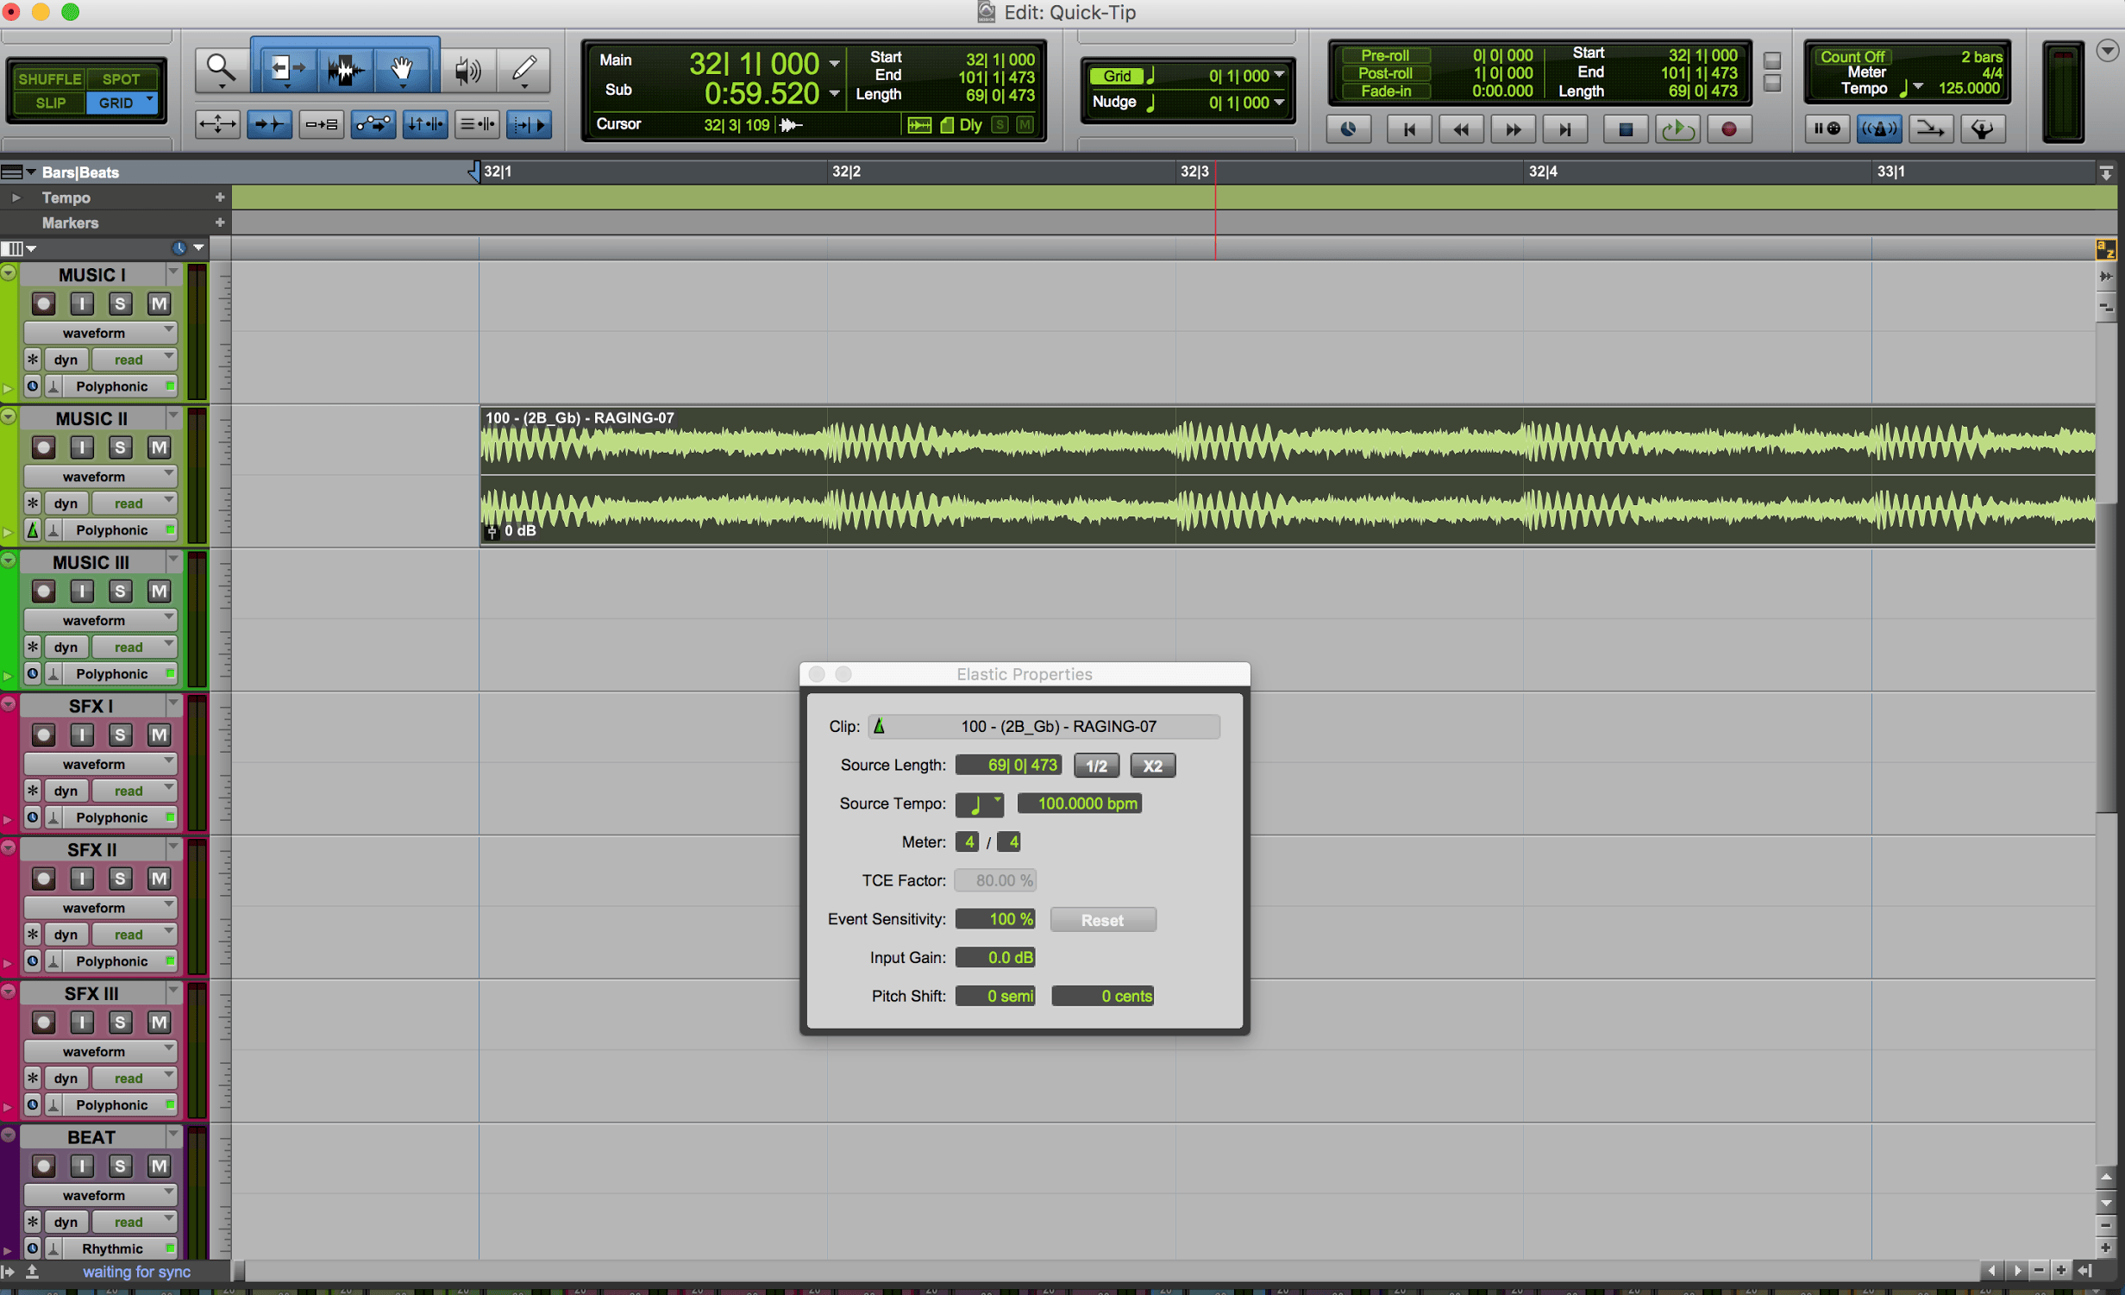Mute the MUSIC III track
Screen dimensions: 2125x1295
click(x=159, y=591)
